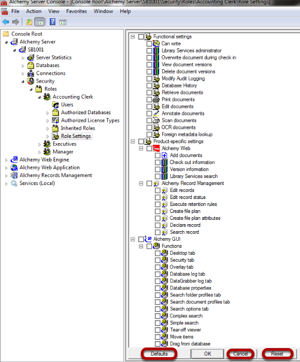
Task: Open the Favorites menu
Action: click(76, 11)
